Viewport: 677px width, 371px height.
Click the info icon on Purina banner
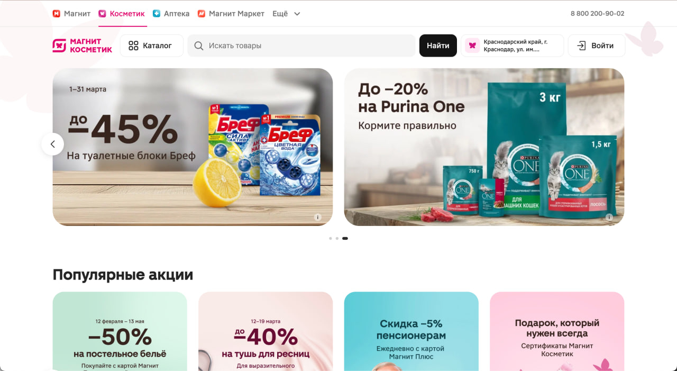(x=609, y=217)
